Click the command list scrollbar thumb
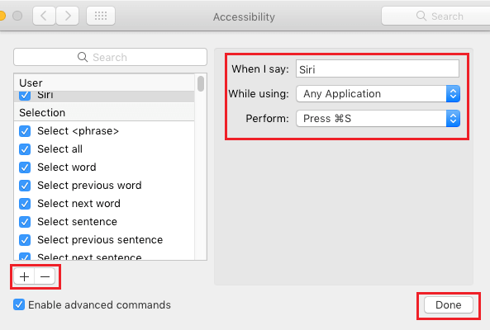The height and width of the screenshot is (330, 490). [201, 83]
